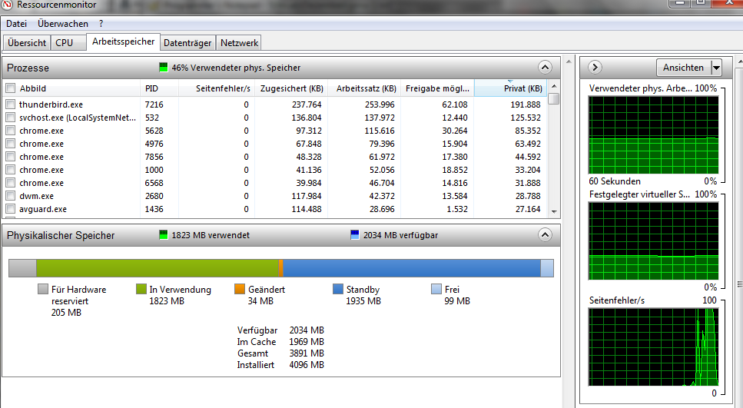
Task: Click the Ressourcenmonitor title bar icon
Action: coord(7,5)
